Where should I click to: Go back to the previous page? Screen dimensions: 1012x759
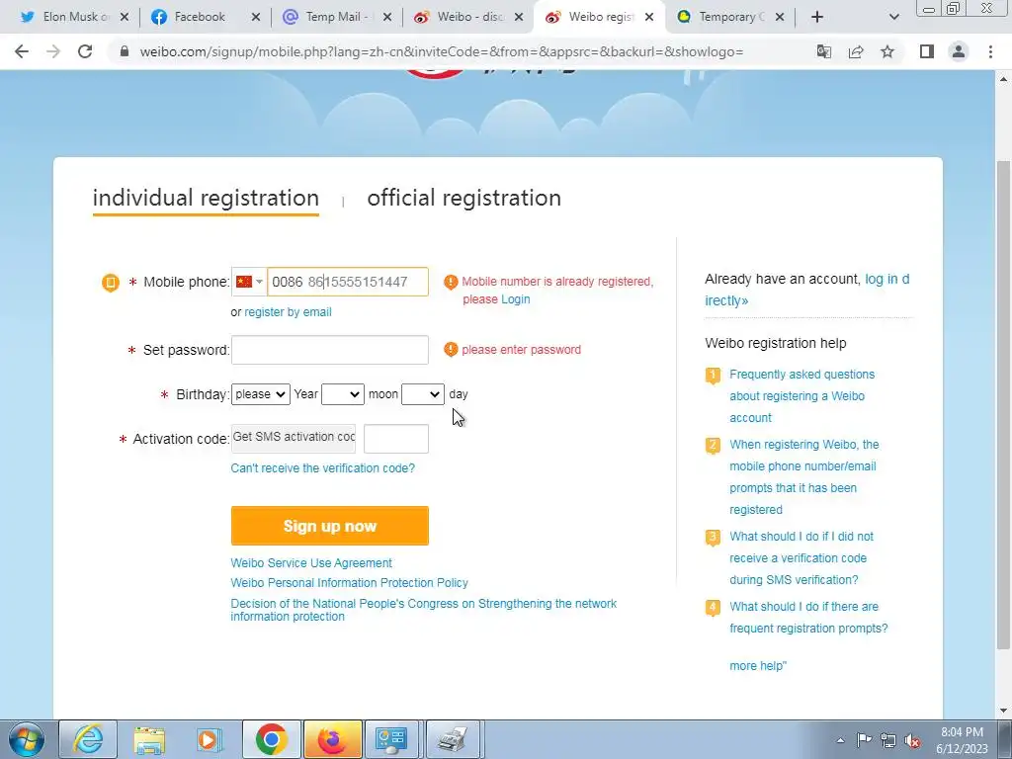pos(22,51)
